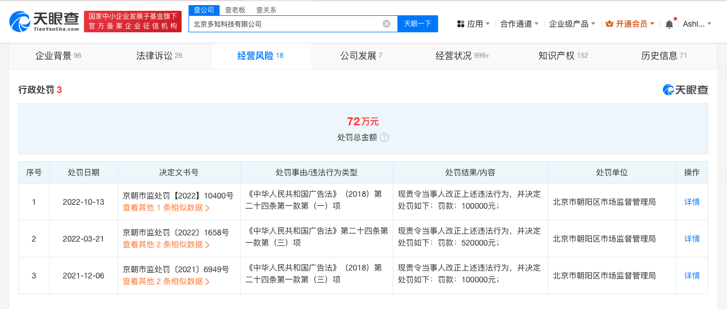
Task: Click 北京市朝阳区市场监督管理局 in the first row
Action: coord(604,202)
